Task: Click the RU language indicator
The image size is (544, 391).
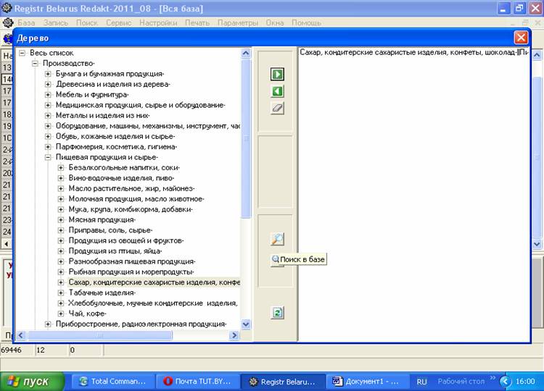Action: (x=422, y=381)
